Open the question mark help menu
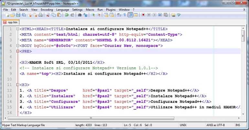The width and height of the screenshot is (249, 130). (x=134, y=10)
